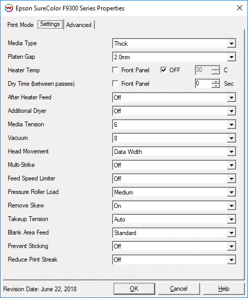Image resolution: width=248 pixels, height=298 pixels.
Task: Decrease heater temperature with down arrow
Action: coord(216,72)
